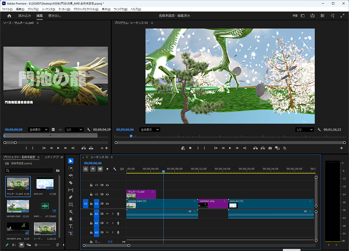
Task: Activate the Ripple Edit tool
Action: [71, 175]
